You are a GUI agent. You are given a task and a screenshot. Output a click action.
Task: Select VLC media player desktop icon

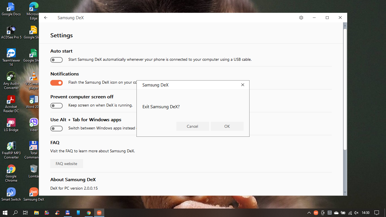[x=33, y=81]
